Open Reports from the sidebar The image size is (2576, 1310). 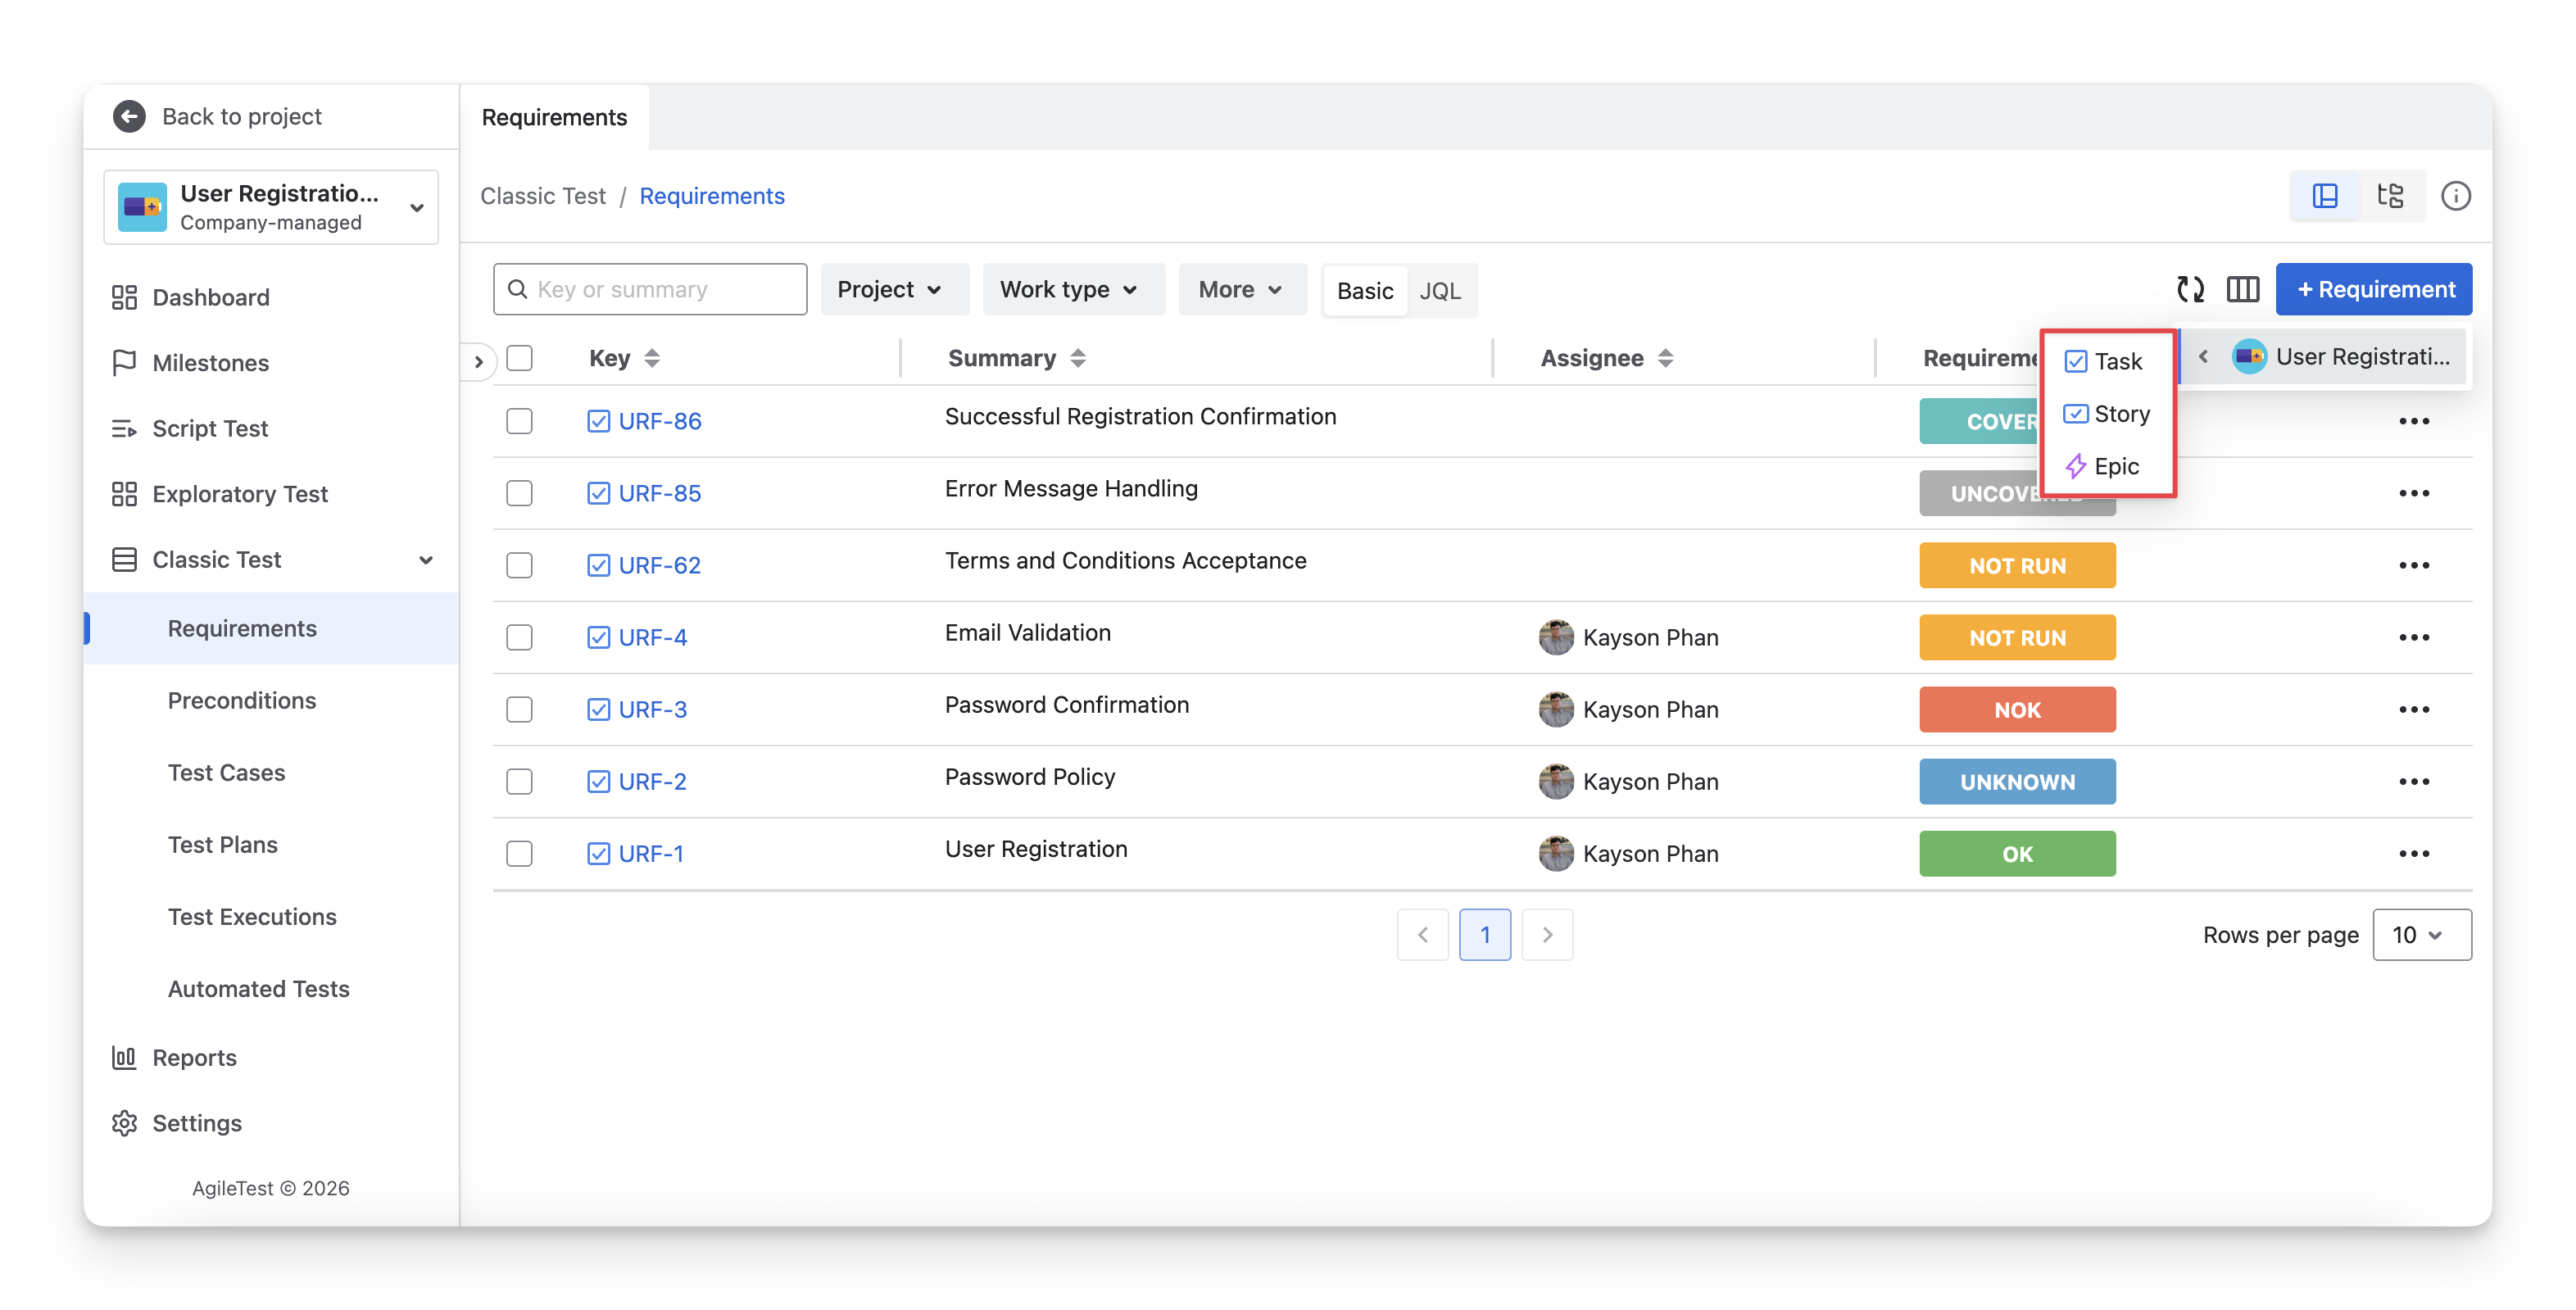click(x=194, y=1057)
